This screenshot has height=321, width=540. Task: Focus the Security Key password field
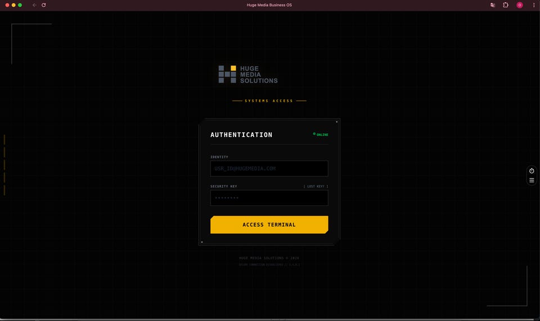click(x=269, y=198)
